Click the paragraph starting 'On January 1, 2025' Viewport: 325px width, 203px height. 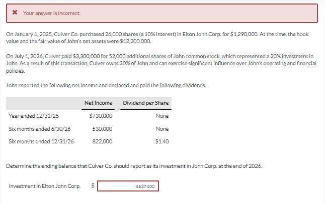(157, 38)
